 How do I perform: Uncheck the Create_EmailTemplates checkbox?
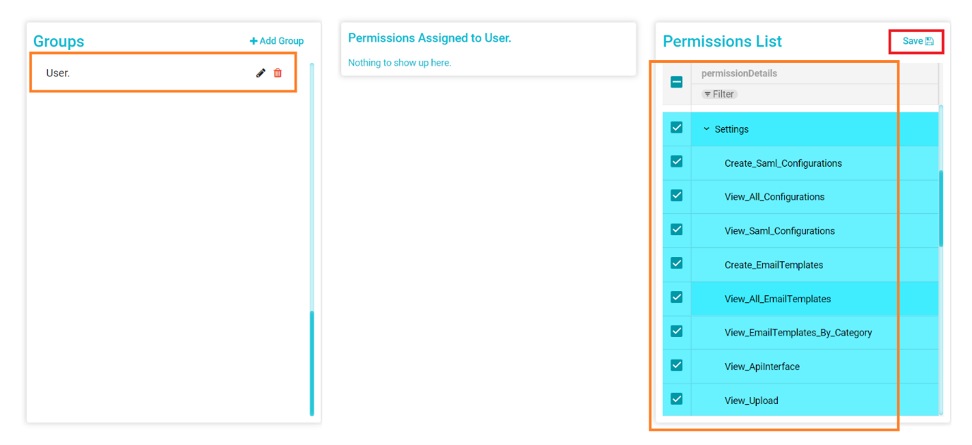pos(676,263)
